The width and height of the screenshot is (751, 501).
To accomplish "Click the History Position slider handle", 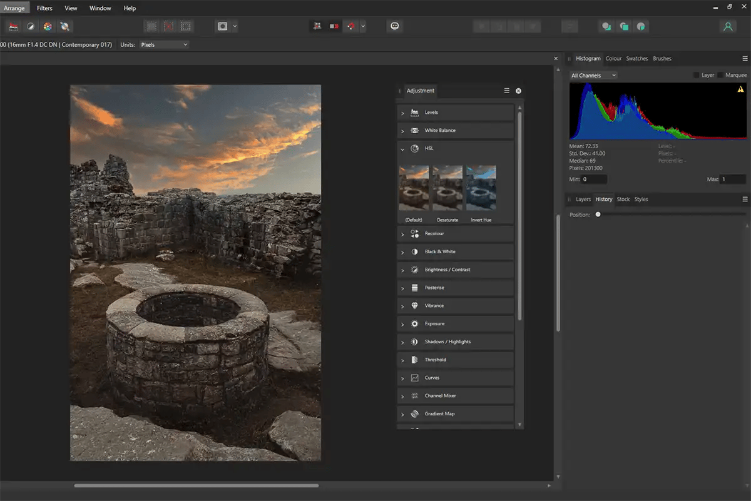I will click(598, 215).
